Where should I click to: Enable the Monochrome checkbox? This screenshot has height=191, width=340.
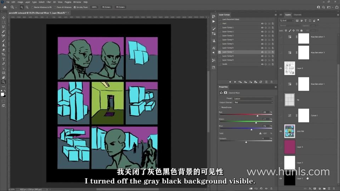click(220, 108)
